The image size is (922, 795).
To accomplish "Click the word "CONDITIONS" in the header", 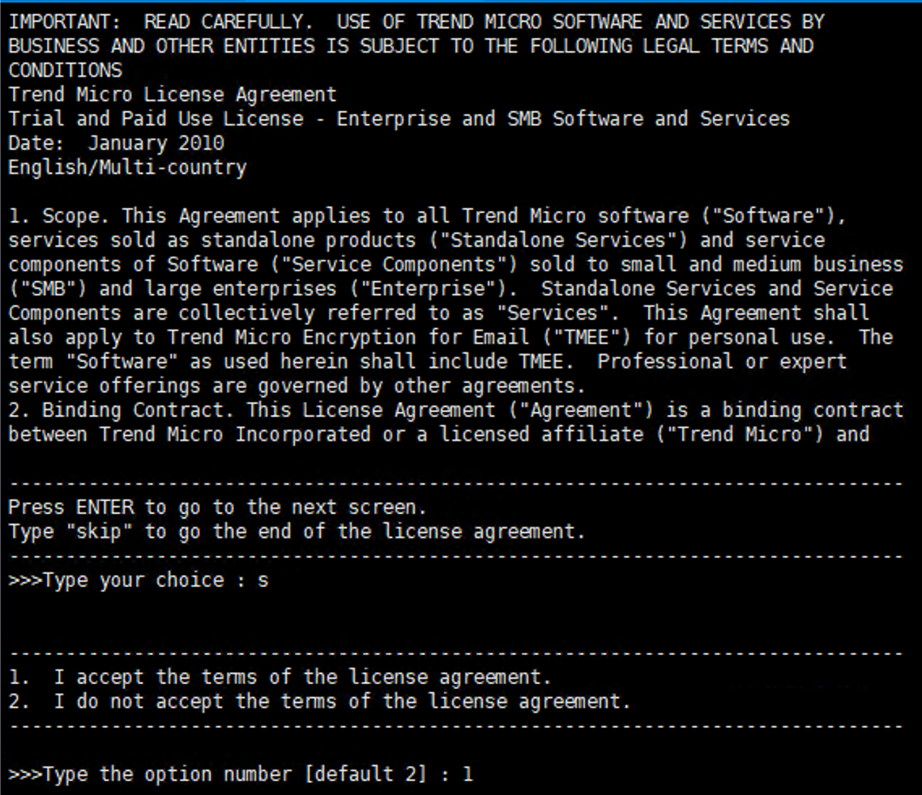I will pyautogui.click(x=65, y=70).
